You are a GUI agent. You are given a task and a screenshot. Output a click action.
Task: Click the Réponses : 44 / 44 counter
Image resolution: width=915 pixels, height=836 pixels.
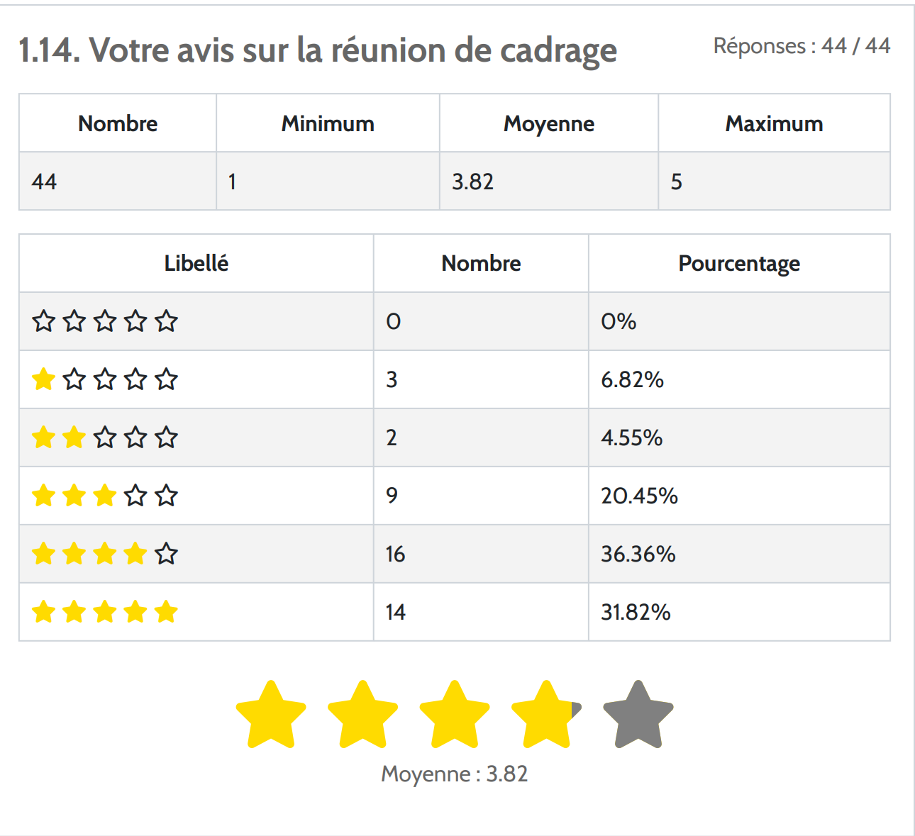802,46
